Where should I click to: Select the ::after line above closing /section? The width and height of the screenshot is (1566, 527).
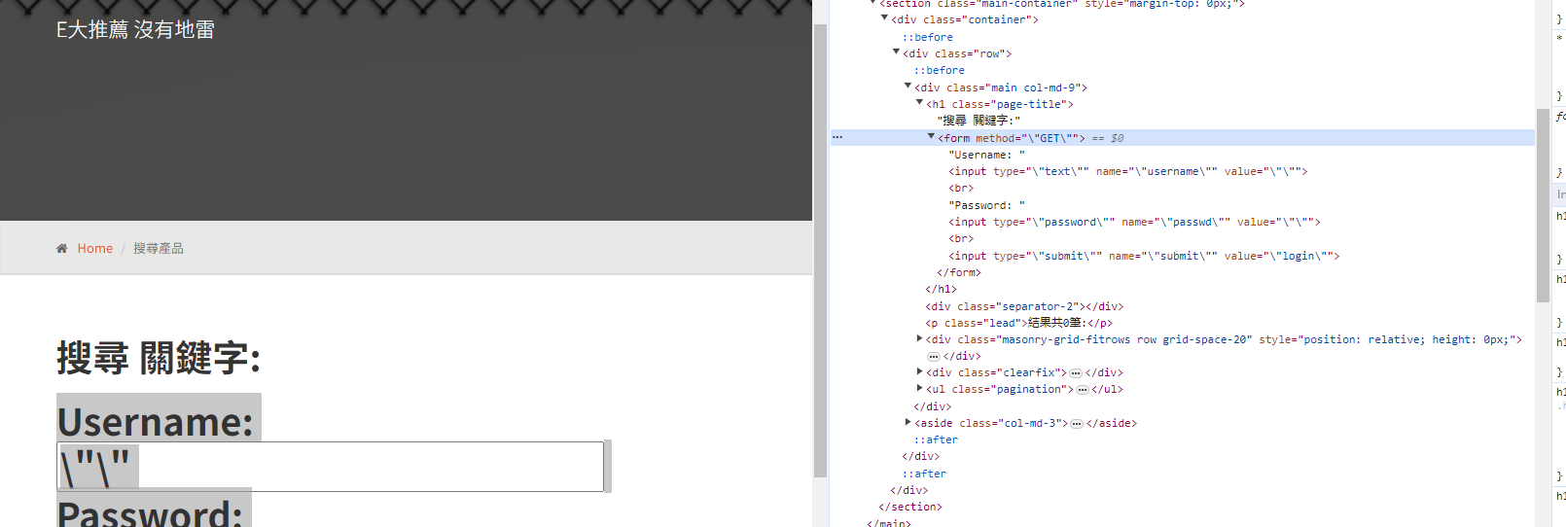click(924, 474)
